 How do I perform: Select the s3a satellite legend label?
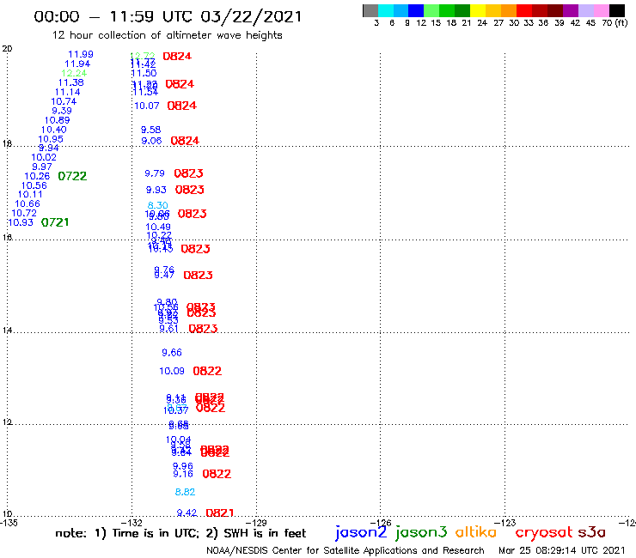pyautogui.click(x=591, y=532)
